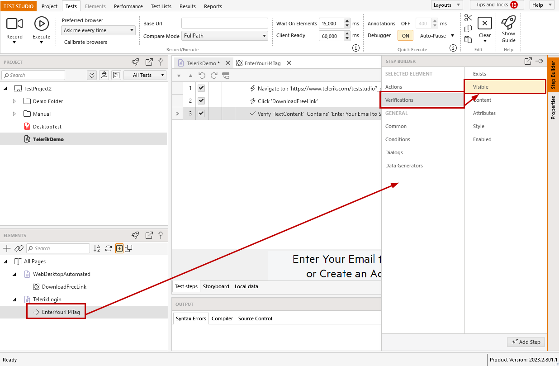Click rocket icon in Elements panel header
The image size is (559, 366).
135,235
